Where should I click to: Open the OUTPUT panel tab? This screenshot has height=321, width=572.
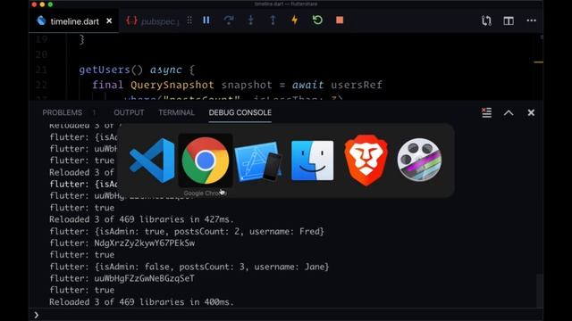click(129, 112)
